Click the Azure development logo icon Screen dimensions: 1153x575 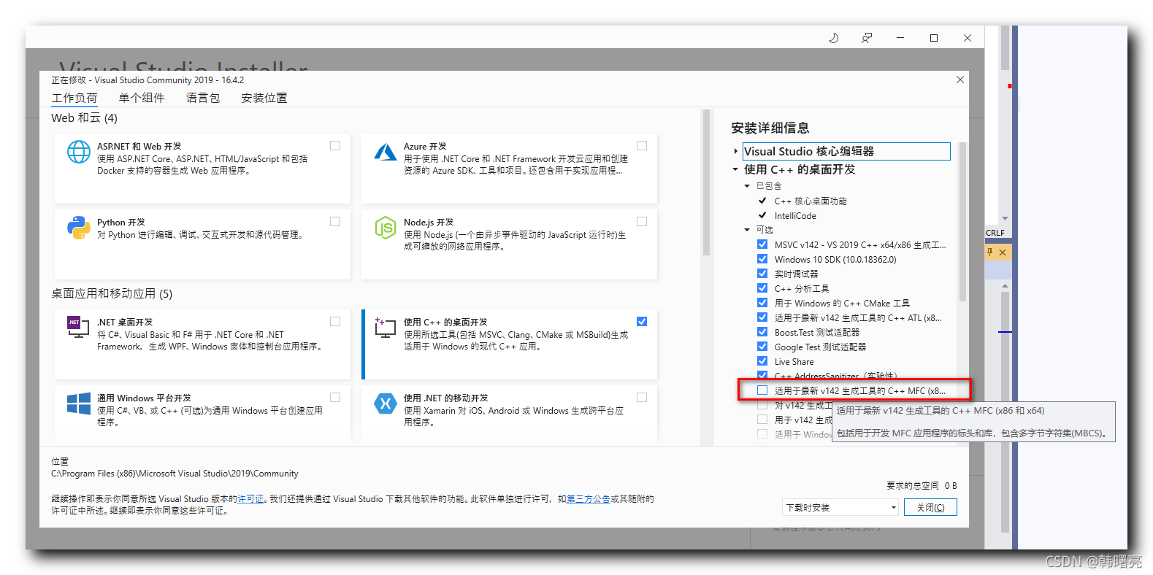click(386, 151)
